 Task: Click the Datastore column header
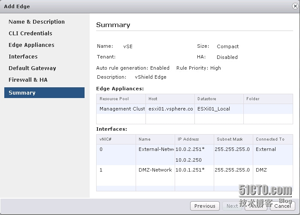pos(219,99)
